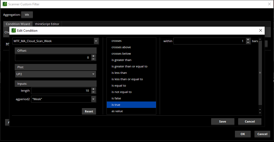Expand the Plot dropdown showing UP2
274x142 pixels.
pyautogui.click(x=93, y=74)
